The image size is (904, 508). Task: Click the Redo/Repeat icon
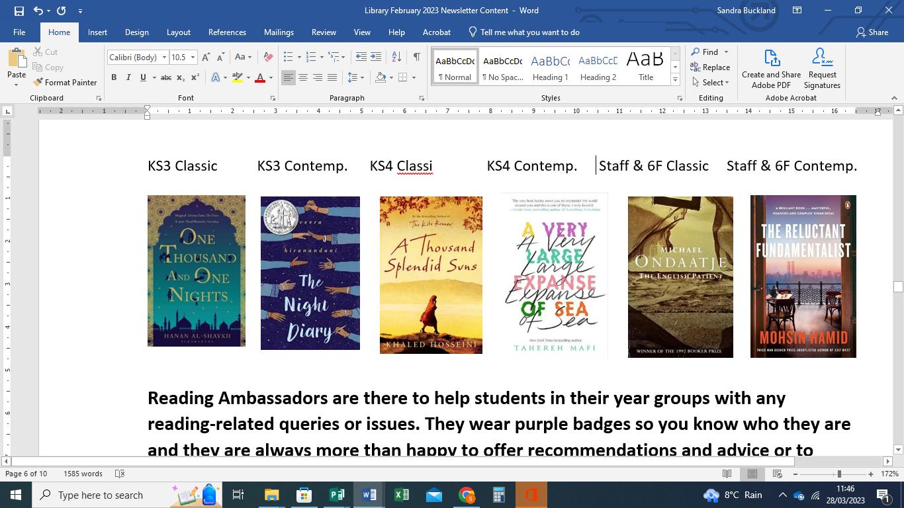(62, 11)
